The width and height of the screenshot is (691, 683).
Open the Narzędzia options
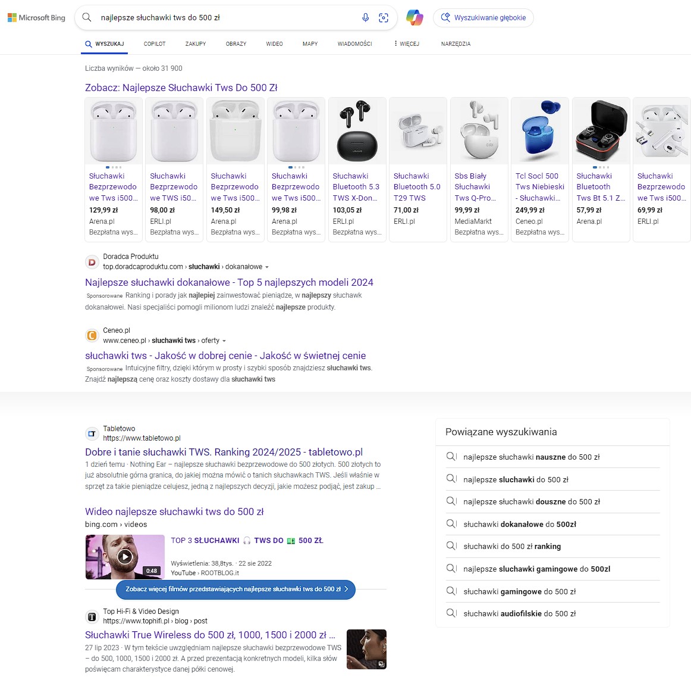pyautogui.click(x=456, y=43)
